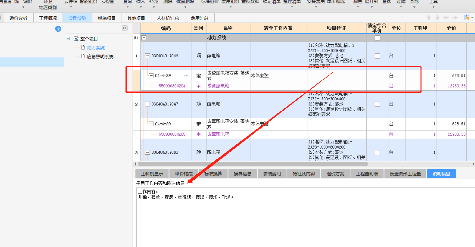Open the 标准换算 bottom tab
Image resolution: width=475 pixels, height=247 pixels.
213,174
